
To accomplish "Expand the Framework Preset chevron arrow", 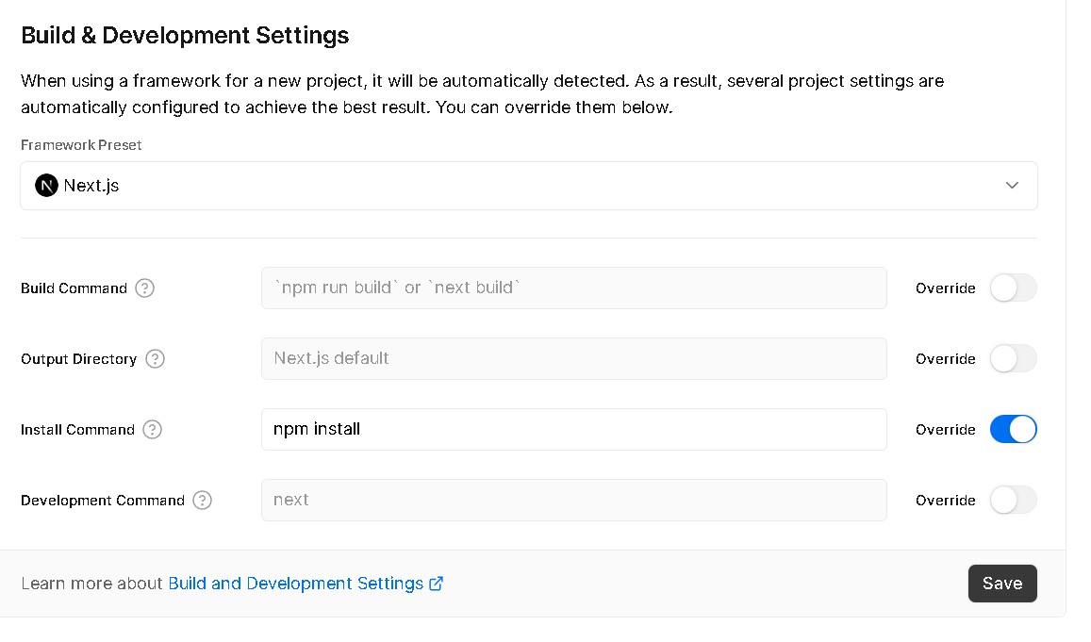I will (1012, 186).
